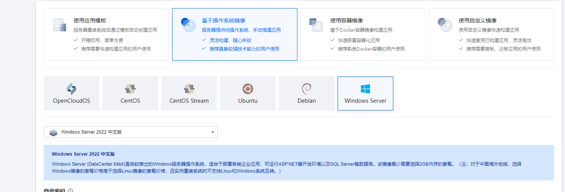Click the bold Windows Server 2022 中文版 heading
Screen dimensions: 565x192
(x=83, y=154)
